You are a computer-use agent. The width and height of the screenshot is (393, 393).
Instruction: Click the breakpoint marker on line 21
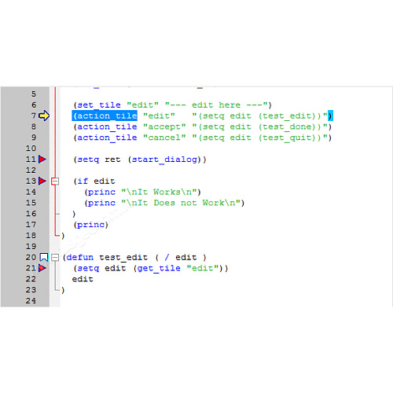(42, 268)
